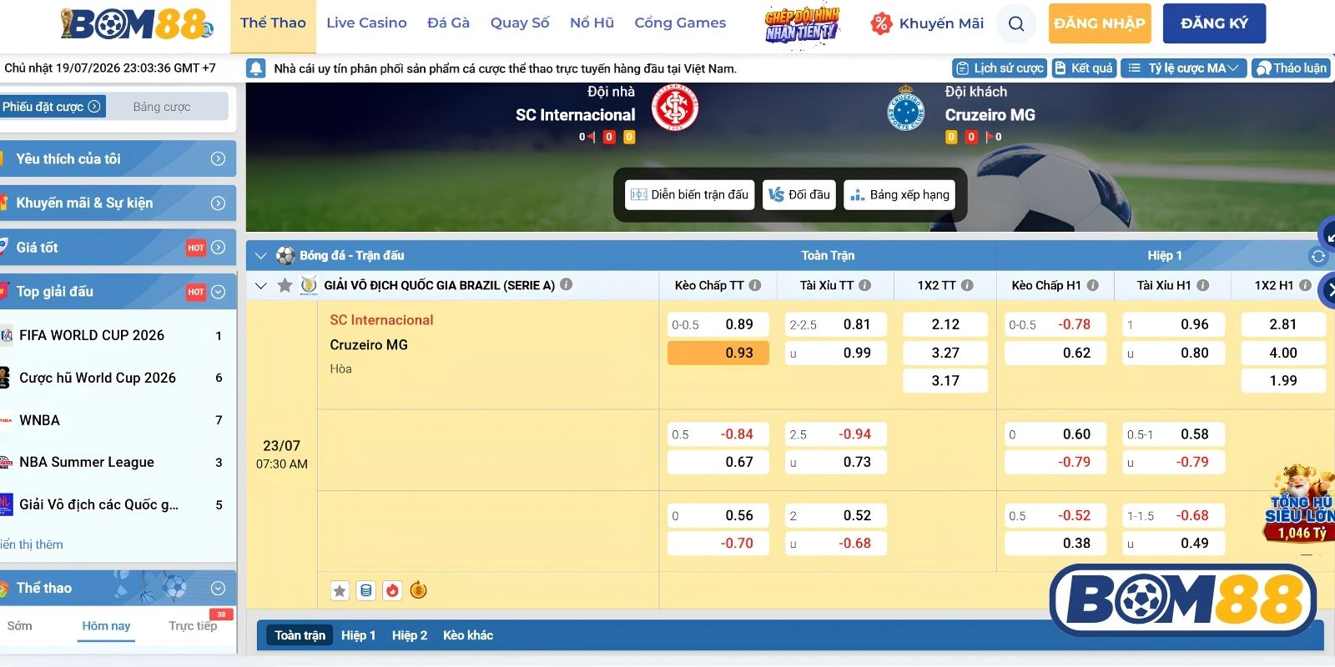
Task: Pick the 2.12 home win 1X2 odds
Action: coord(945,324)
